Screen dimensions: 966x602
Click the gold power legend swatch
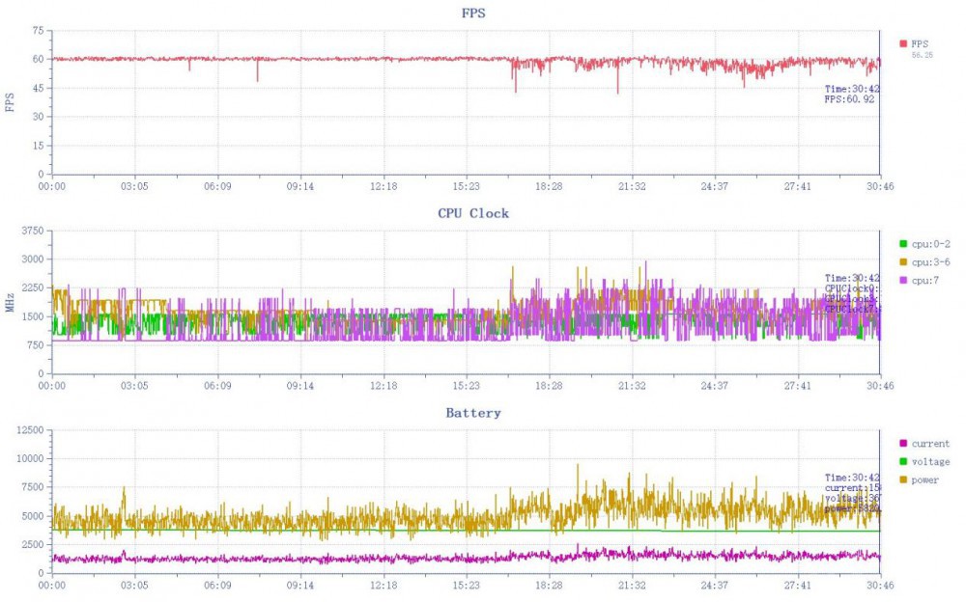(903, 479)
